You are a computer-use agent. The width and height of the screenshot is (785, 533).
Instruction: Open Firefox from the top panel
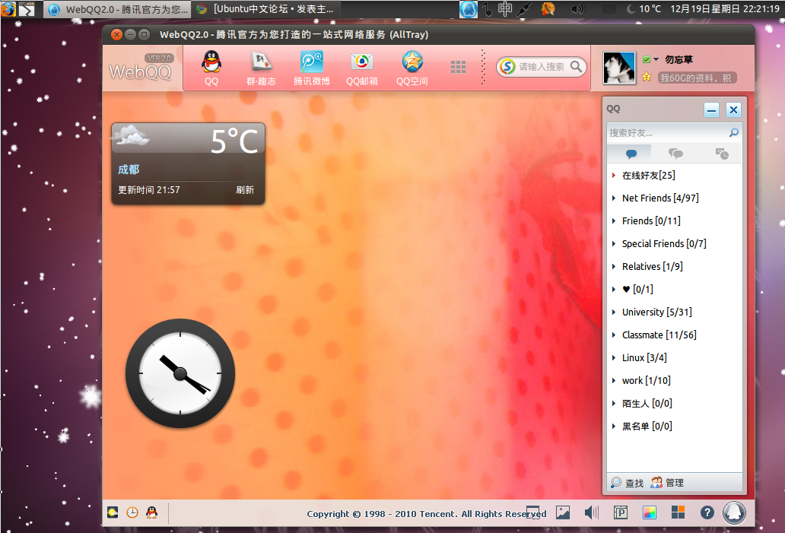tap(8, 9)
